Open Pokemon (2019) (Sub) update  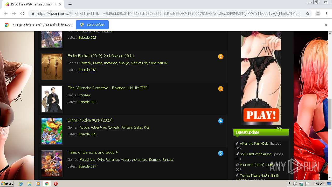(257, 165)
